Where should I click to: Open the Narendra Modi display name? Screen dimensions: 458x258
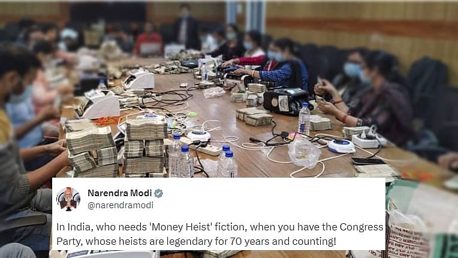[x=120, y=193]
